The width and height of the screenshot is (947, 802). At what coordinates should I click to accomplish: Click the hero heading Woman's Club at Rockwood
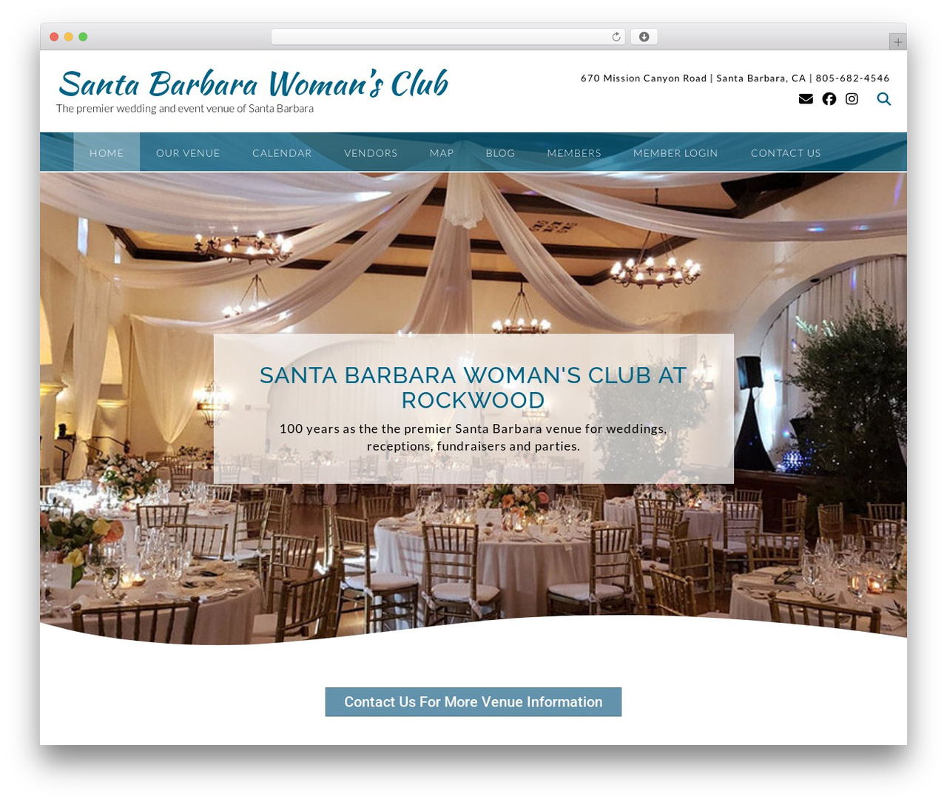tap(473, 388)
